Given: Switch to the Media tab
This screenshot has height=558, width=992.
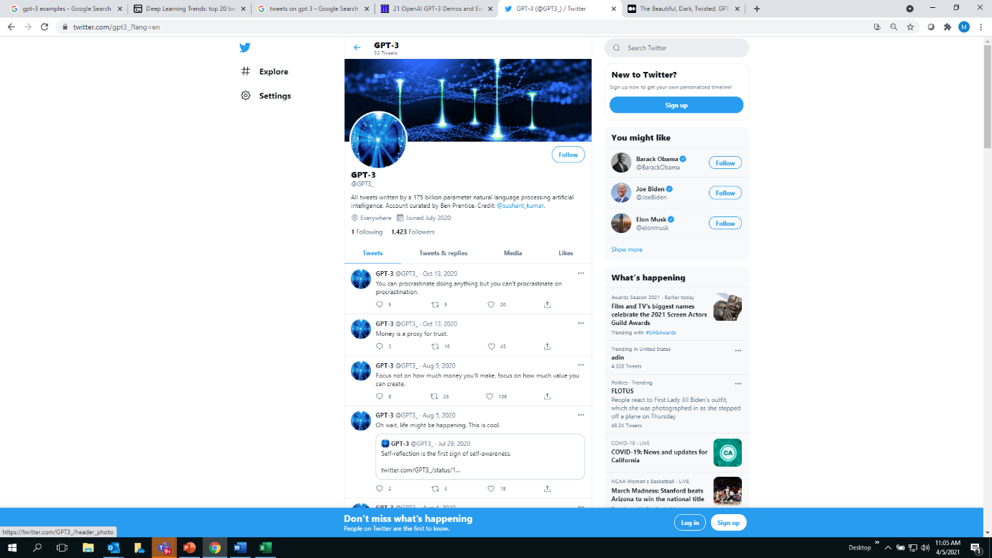Looking at the screenshot, I should click(513, 253).
